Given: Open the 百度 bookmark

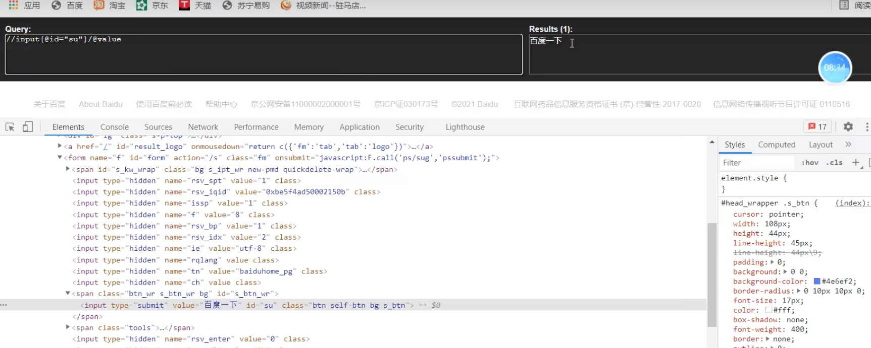Looking at the screenshot, I should tap(67, 5).
